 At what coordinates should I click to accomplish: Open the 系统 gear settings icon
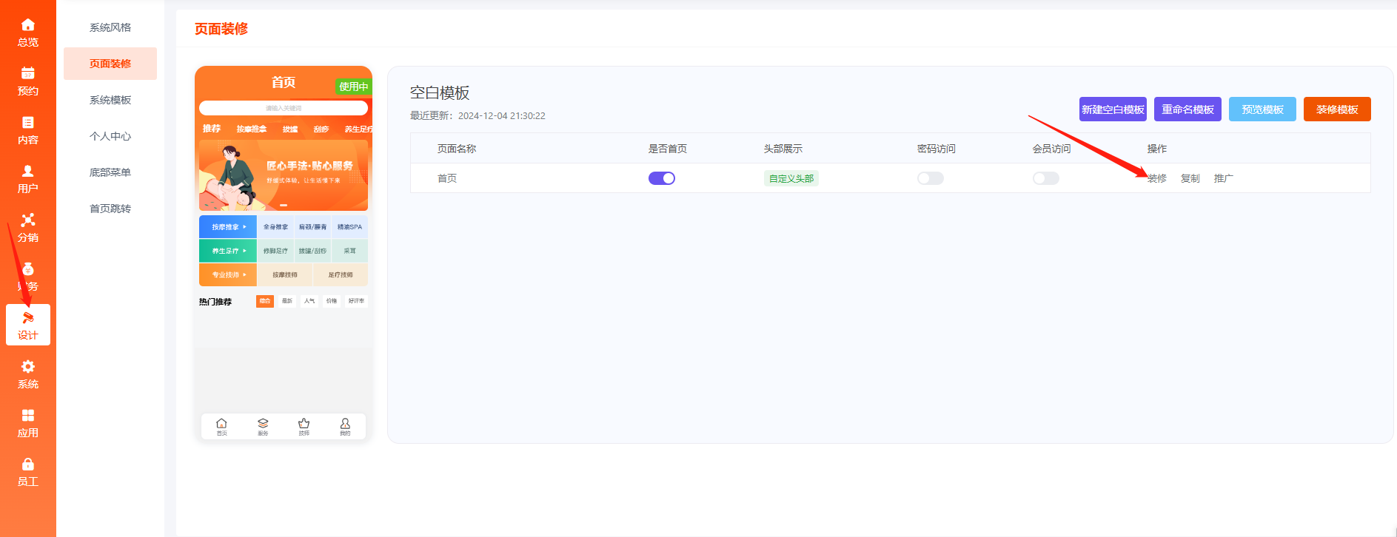click(28, 367)
